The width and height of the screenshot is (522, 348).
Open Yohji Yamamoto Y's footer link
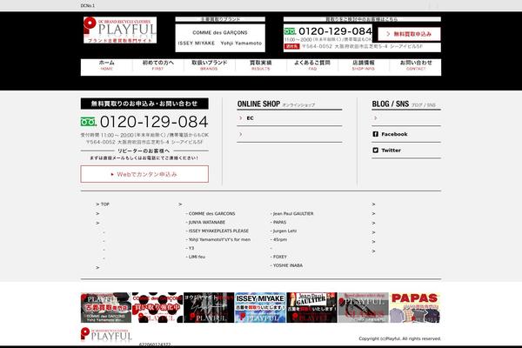click(219, 239)
